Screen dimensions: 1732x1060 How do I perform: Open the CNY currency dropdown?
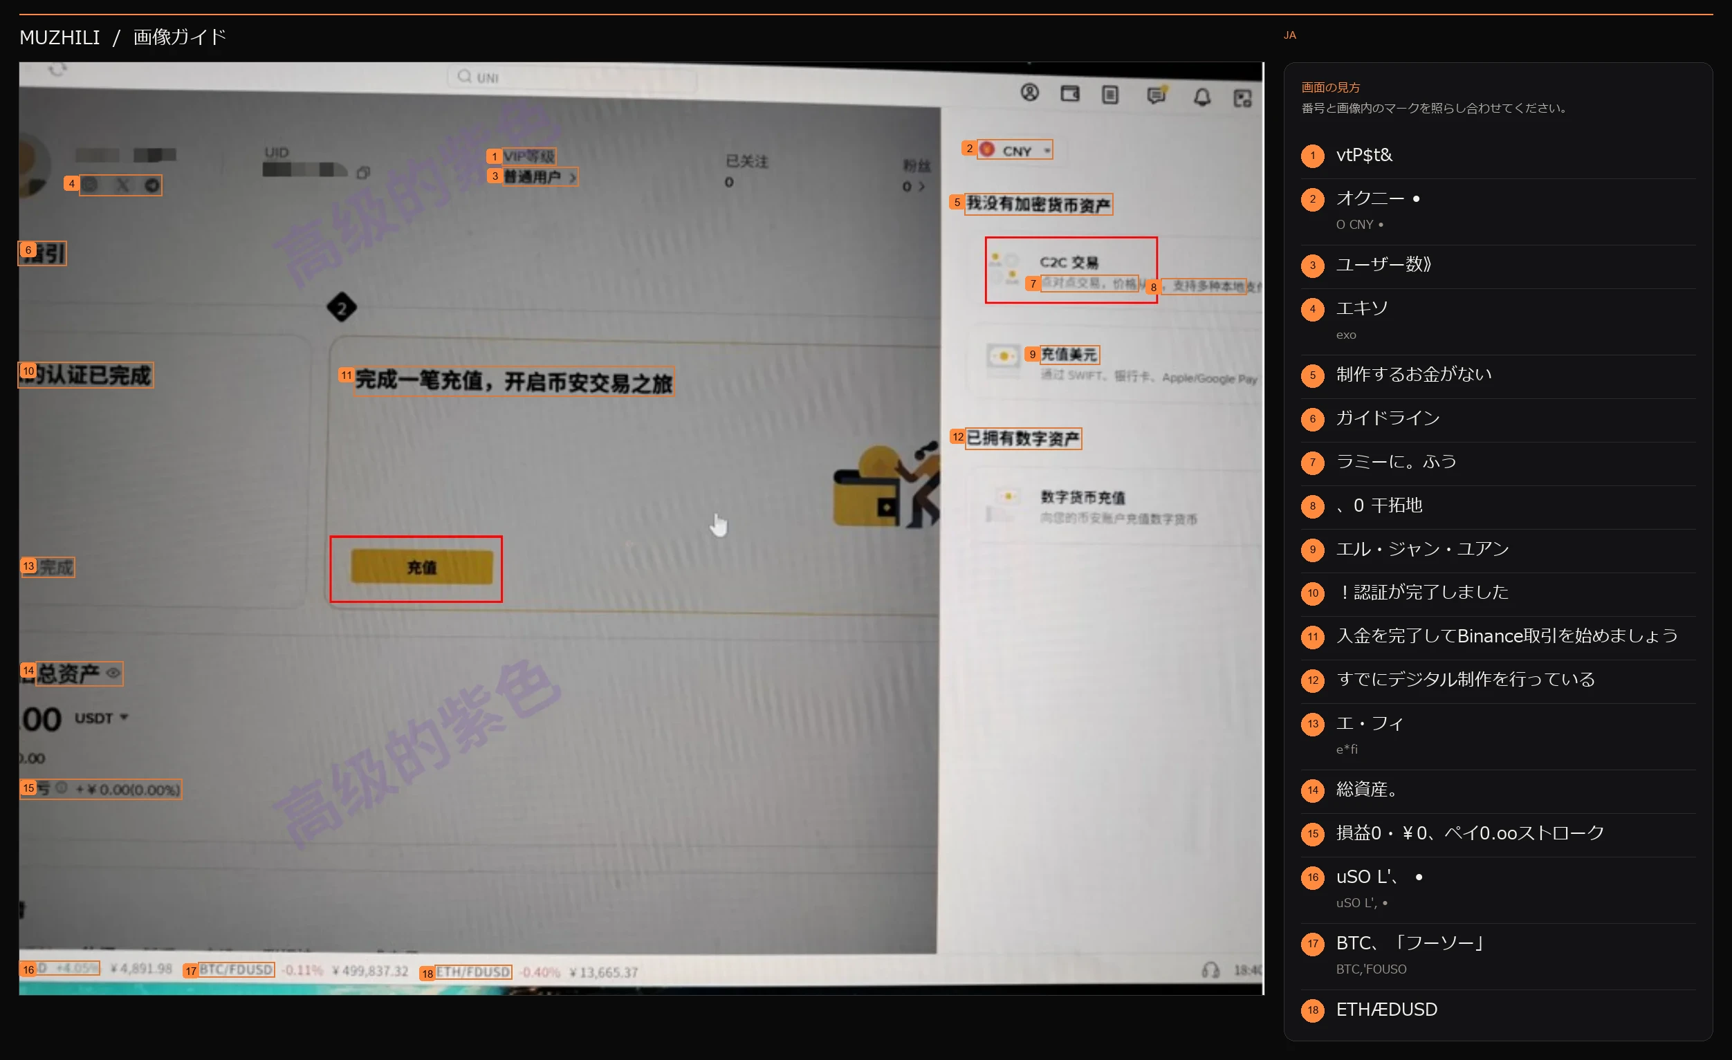click(1015, 149)
